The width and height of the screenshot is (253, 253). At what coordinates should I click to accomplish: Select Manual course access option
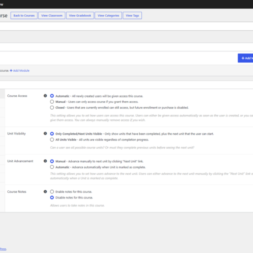pyautogui.click(x=52, y=102)
